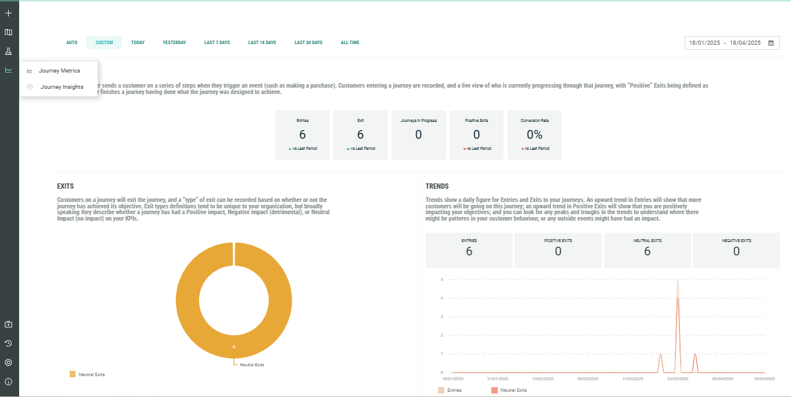
Task: Select Journey Insights from the flyout menu
Action: (x=62, y=87)
